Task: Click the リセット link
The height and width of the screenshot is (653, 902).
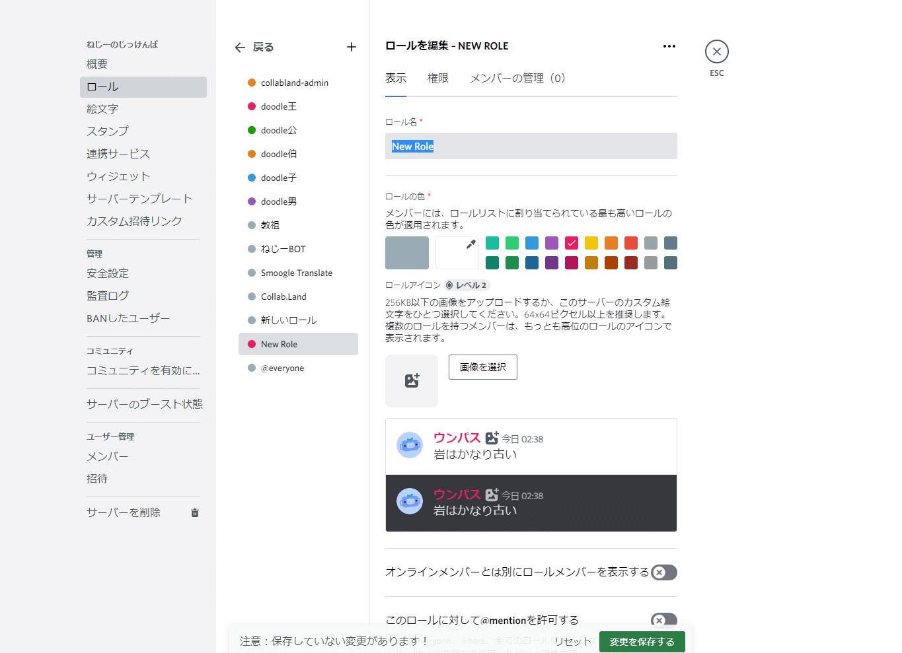Action: tap(572, 641)
